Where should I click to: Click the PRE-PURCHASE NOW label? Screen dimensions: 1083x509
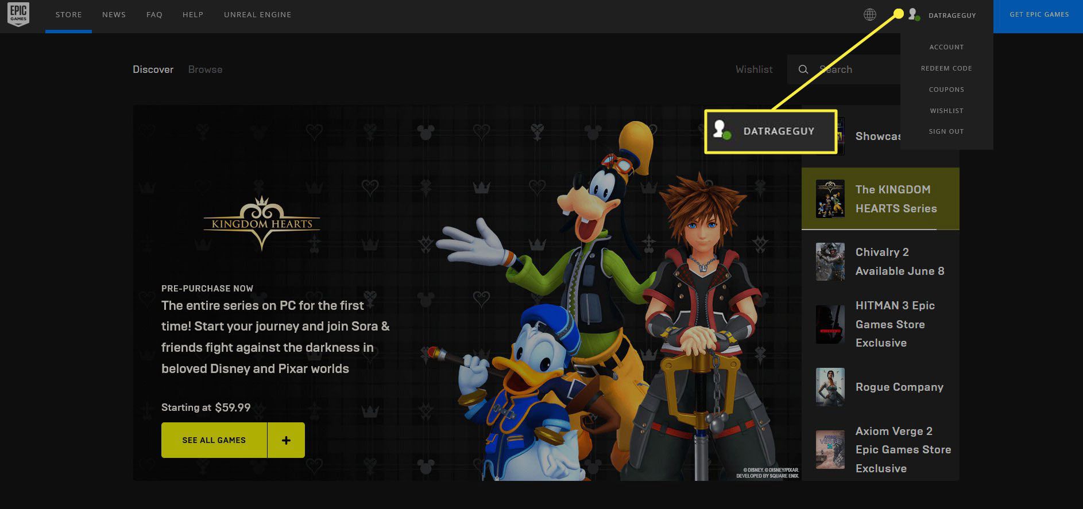(x=207, y=289)
